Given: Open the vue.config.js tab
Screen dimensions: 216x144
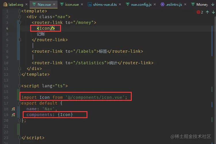Looking at the screenshot, I should click(141, 5).
